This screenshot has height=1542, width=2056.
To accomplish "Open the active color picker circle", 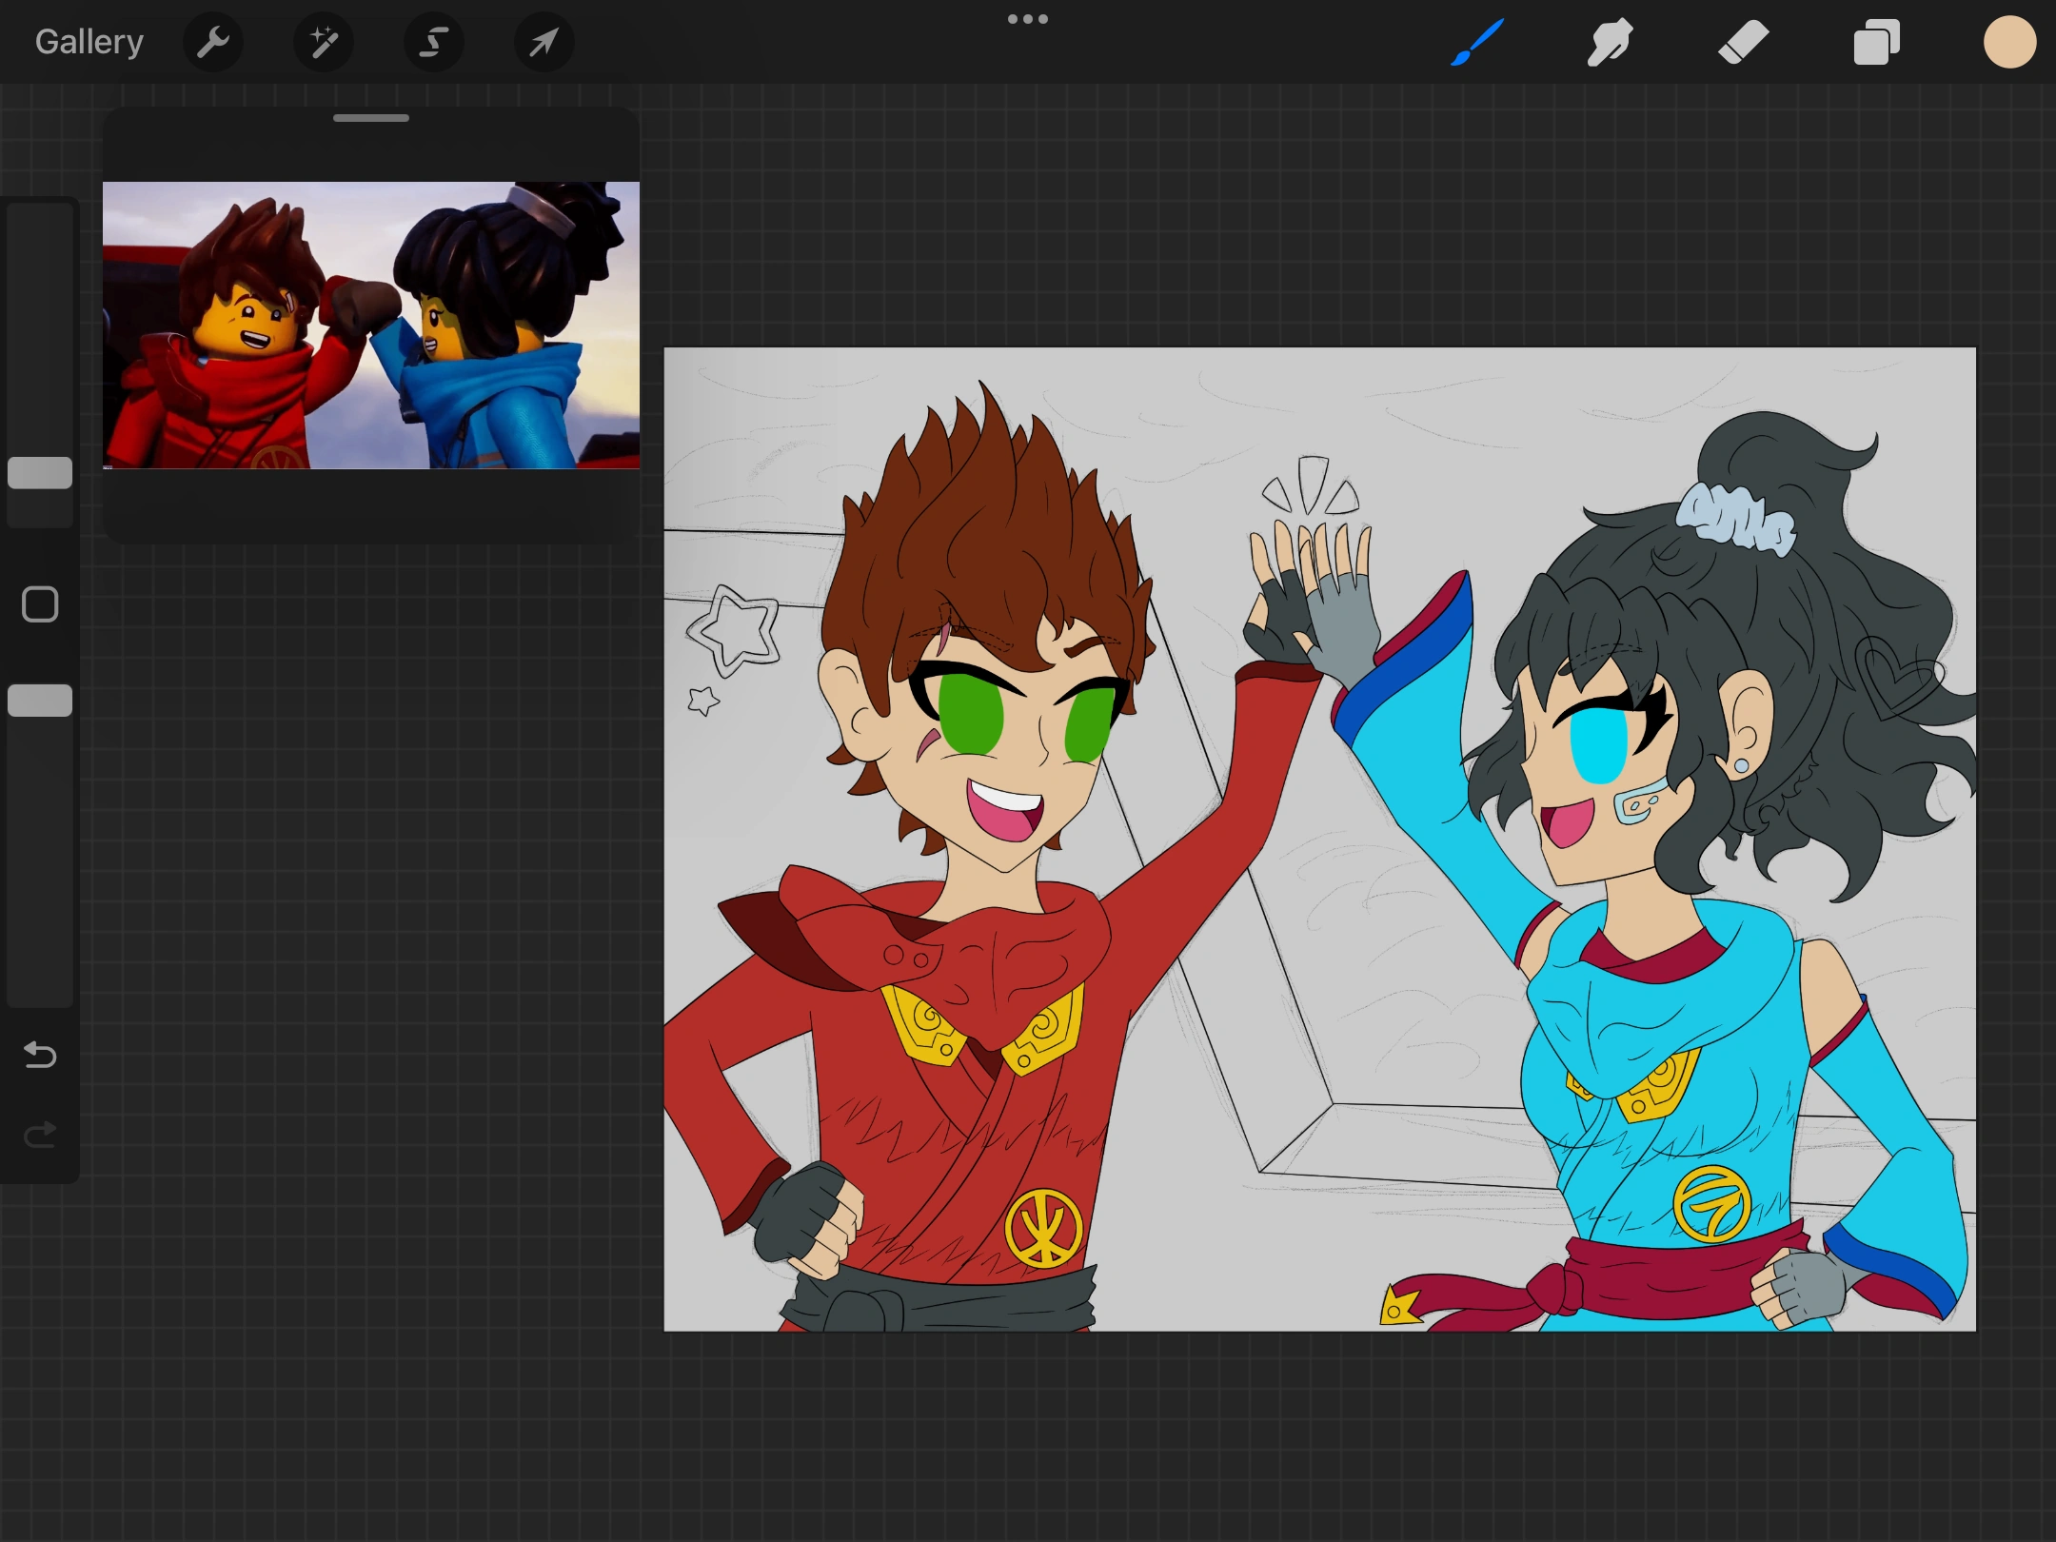I will click(2009, 42).
